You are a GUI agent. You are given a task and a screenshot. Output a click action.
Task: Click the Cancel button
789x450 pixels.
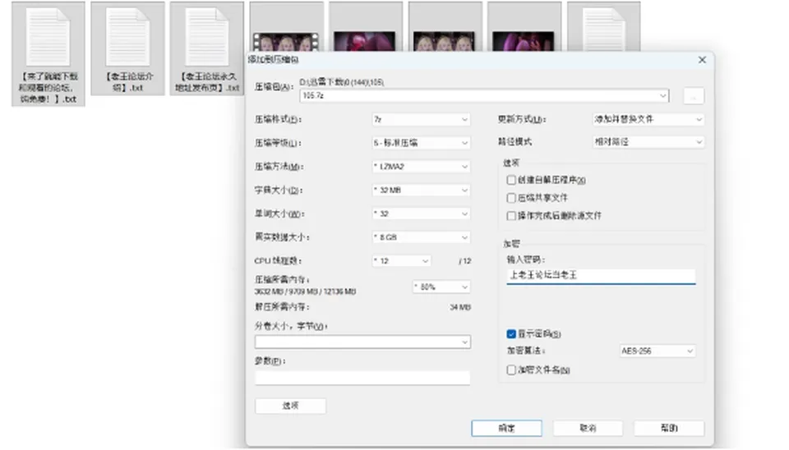(x=588, y=429)
